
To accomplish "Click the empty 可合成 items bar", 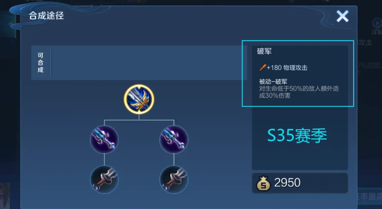I will click(x=149, y=63).
